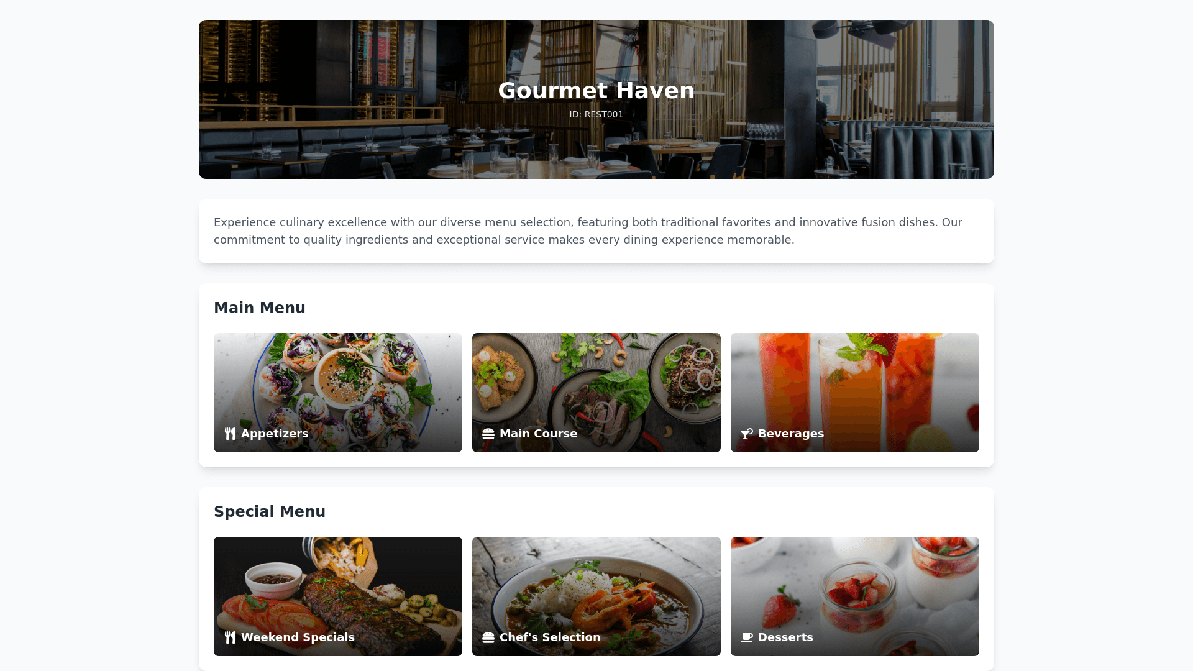Open the Chef's Selection card
The height and width of the screenshot is (671, 1193).
coord(596,596)
